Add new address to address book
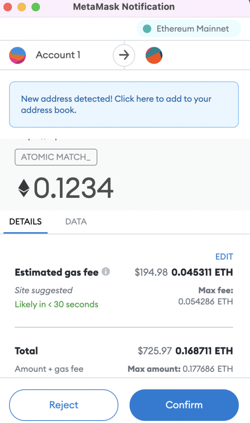 pyautogui.click(x=124, y=105)
